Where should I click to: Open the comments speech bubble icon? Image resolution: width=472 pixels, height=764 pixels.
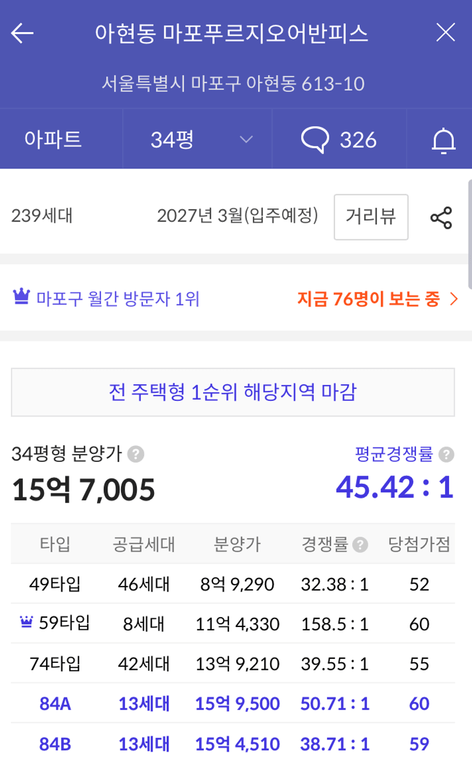[x=315, y=140]
